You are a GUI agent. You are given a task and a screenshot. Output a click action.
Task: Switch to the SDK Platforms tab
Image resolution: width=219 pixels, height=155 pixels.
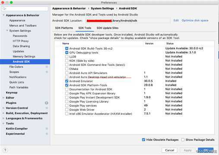click(64, 28)
